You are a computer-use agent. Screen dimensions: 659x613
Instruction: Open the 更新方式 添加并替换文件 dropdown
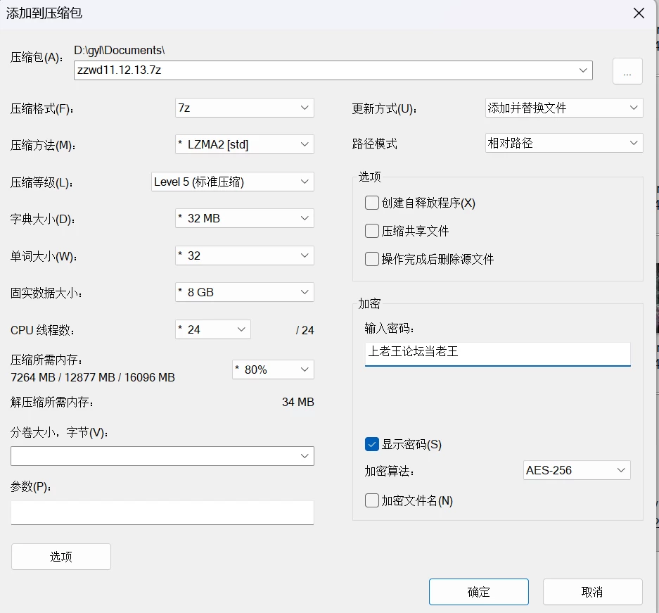click(564, 108)
